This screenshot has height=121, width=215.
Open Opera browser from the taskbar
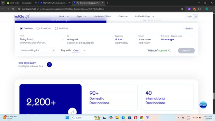[135, 118]
